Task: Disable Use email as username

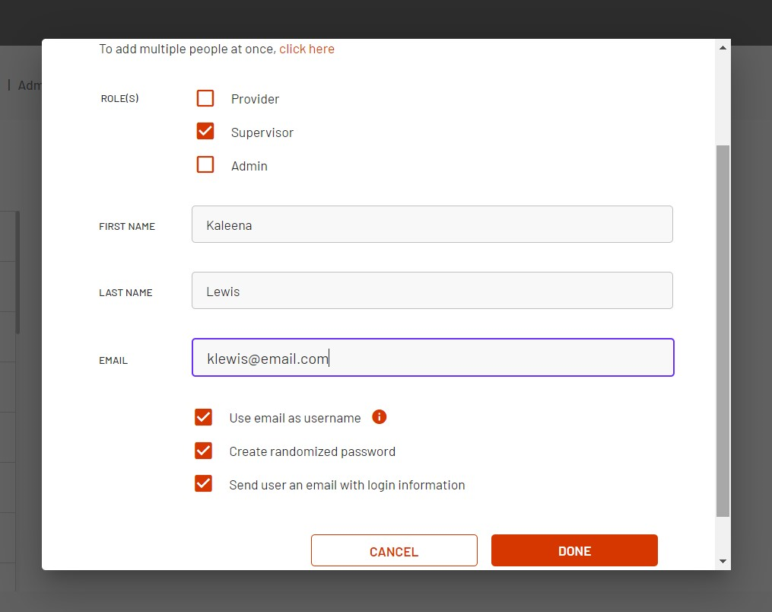Action: coord(203,417)
